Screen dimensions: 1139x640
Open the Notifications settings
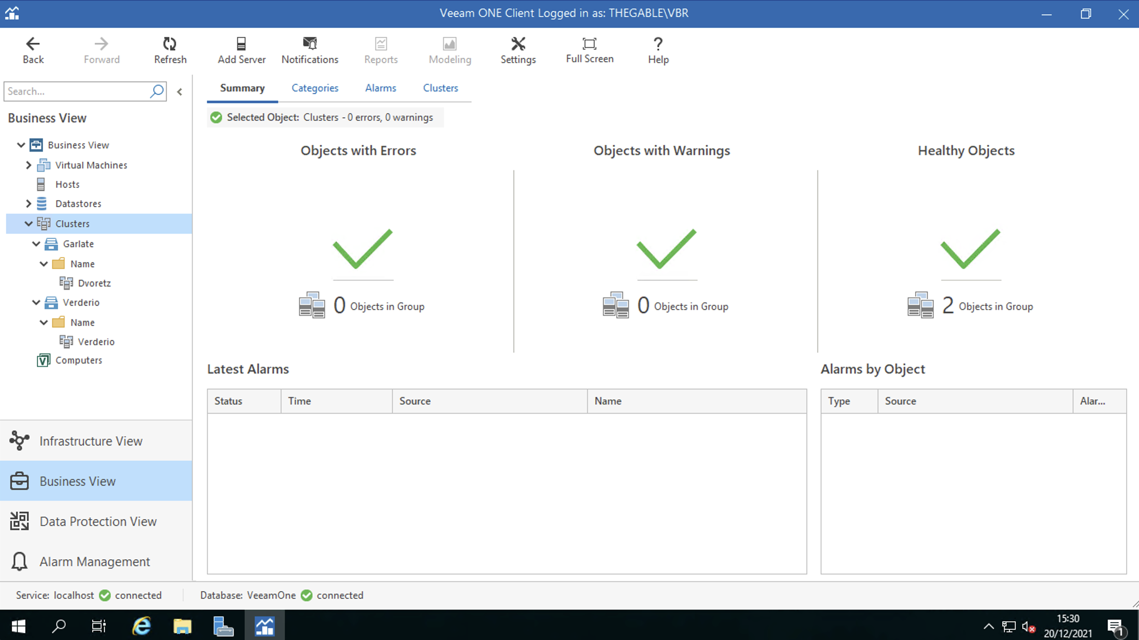pyautogui.click(x=309, y=50)
